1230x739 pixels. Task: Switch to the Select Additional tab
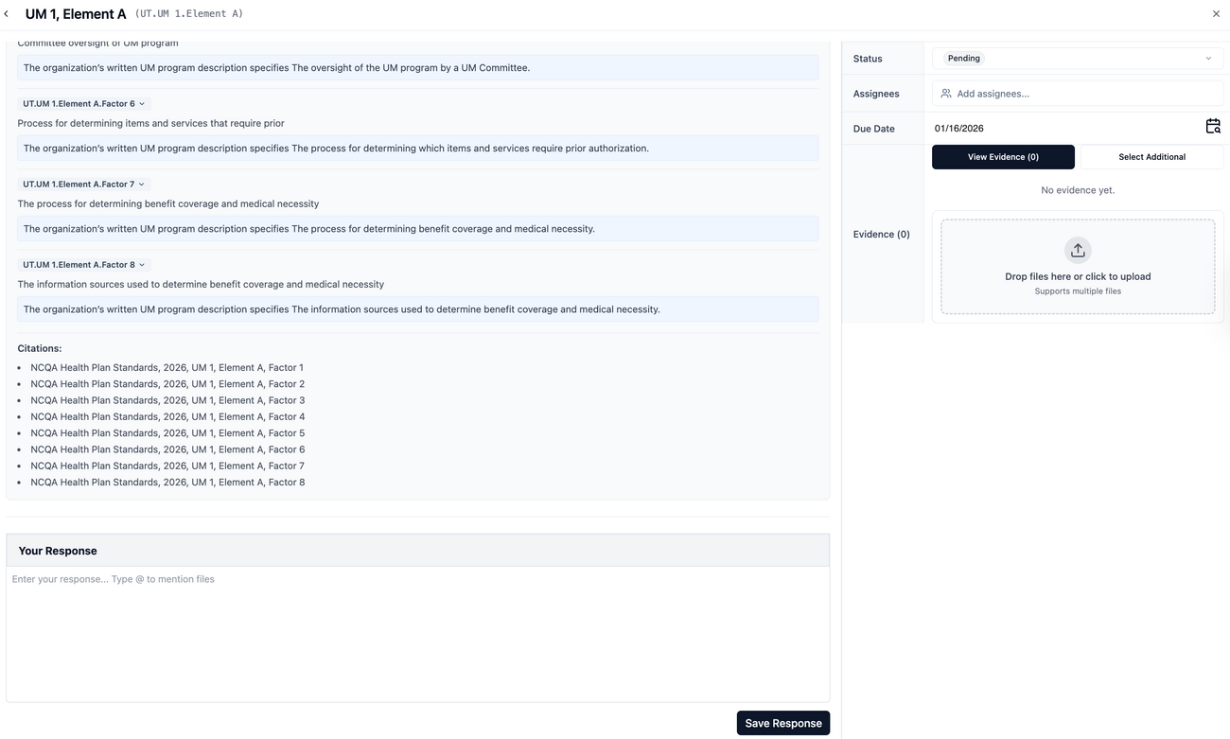1151,156
